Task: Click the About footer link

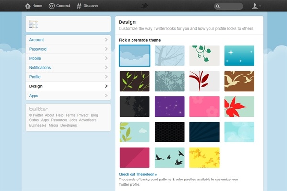Action: [x=49, y=115]
